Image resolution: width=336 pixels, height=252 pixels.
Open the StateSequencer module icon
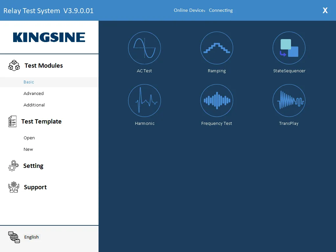click(x=289, y=48)
